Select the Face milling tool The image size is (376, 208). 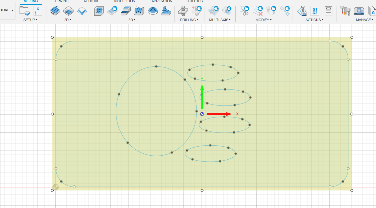tap(82, 11)
